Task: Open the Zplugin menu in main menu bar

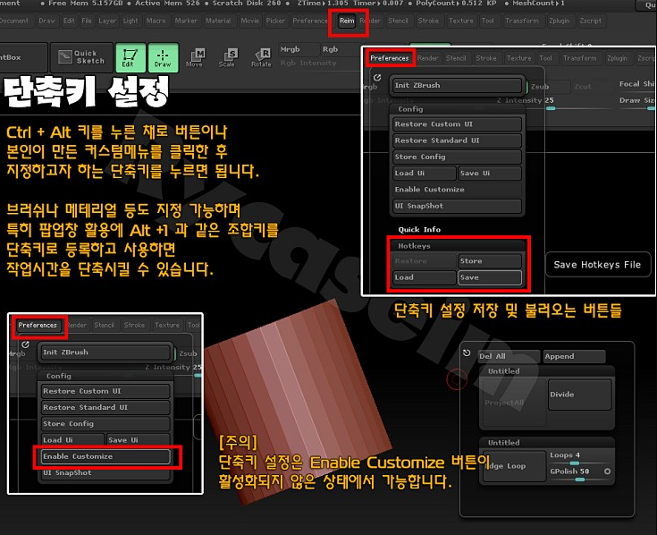Action: (x=560, y=21)
